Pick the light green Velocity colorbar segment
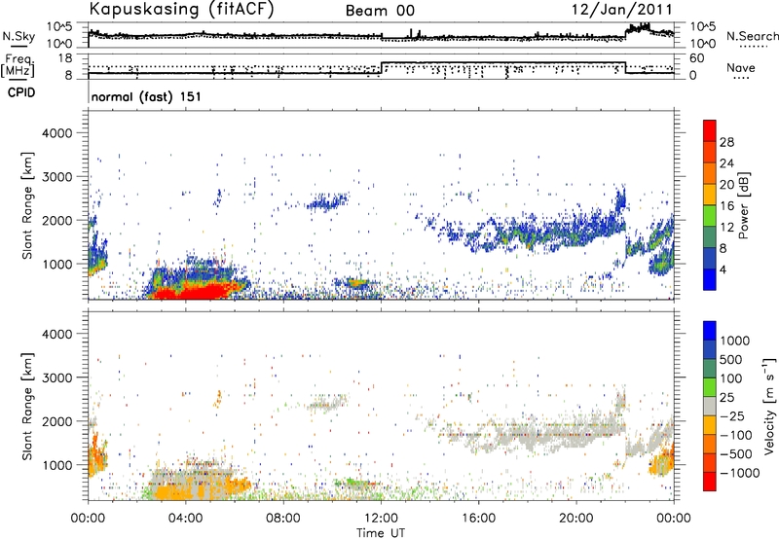 (710, 387)
